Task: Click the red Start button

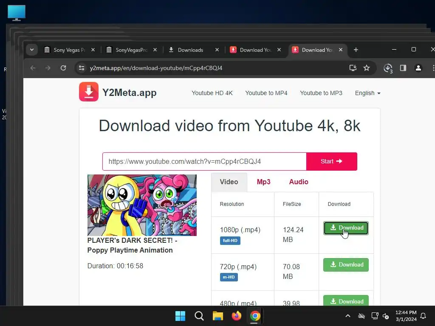Action: (331, 161)
